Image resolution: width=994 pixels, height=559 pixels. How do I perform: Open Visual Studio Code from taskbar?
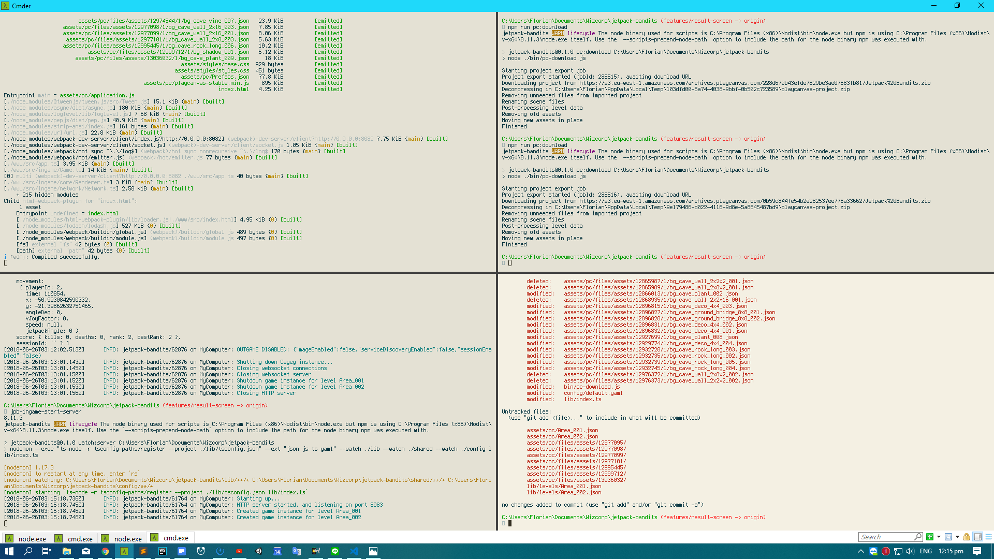(x=354, y=551)
